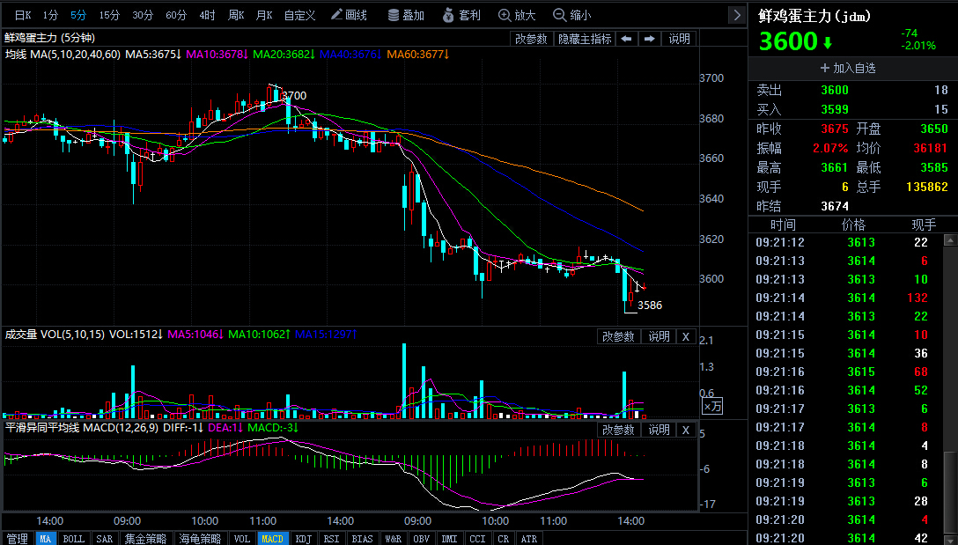Close the MACD indicator panel
This screenshot has height=545, width=958.
pyautogui.click(x=686, y=431)
